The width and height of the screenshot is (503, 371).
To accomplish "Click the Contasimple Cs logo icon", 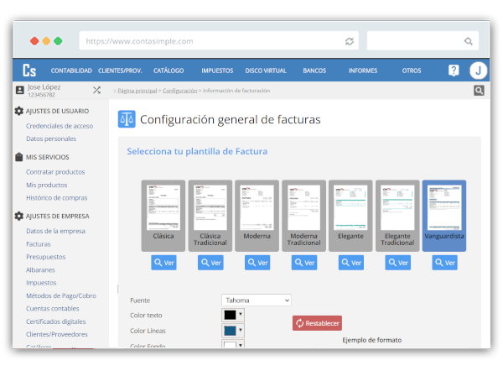I will 29,71.
